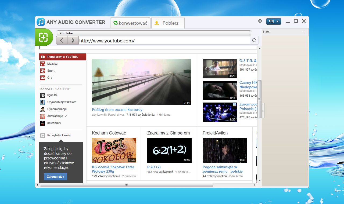Click the scroll down arrow

tap(259, 181)
